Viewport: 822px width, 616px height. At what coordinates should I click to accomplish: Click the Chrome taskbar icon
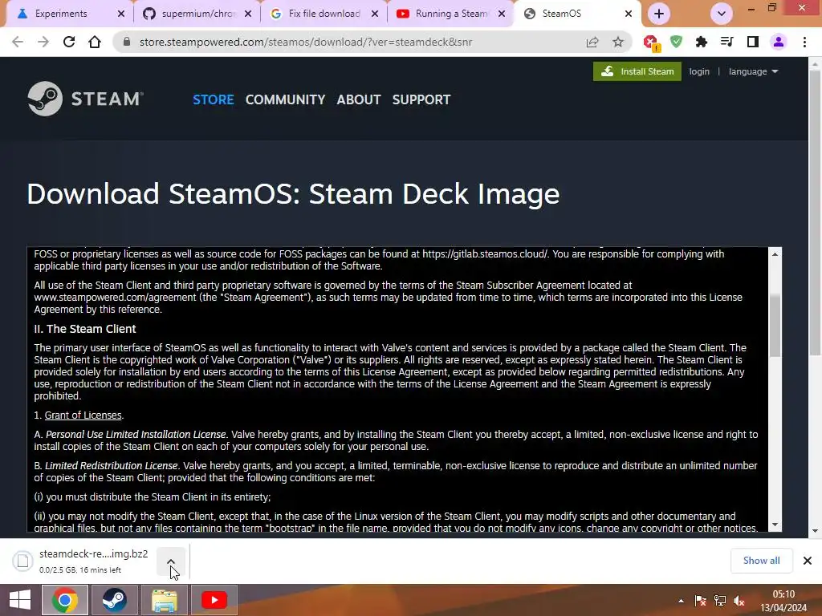point(65,600)
